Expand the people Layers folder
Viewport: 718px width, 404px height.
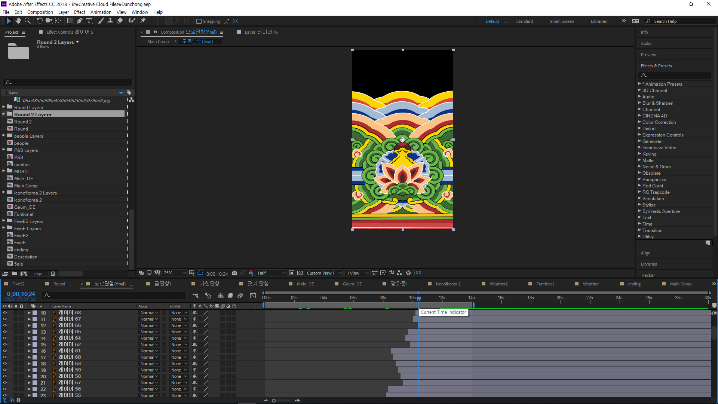click(4, 135)
